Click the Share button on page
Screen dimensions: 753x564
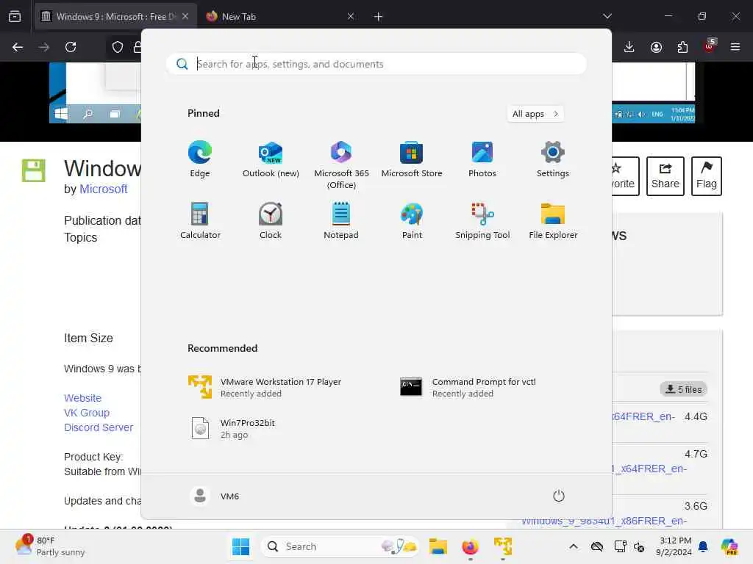pyautogui.click(x=665, y=176)
